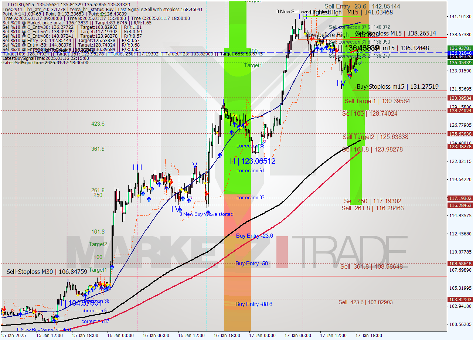Select the Sell Target2 | 125.63838 chart label
This screenshot has width=473, height=340.
click(x=375, y=137)
